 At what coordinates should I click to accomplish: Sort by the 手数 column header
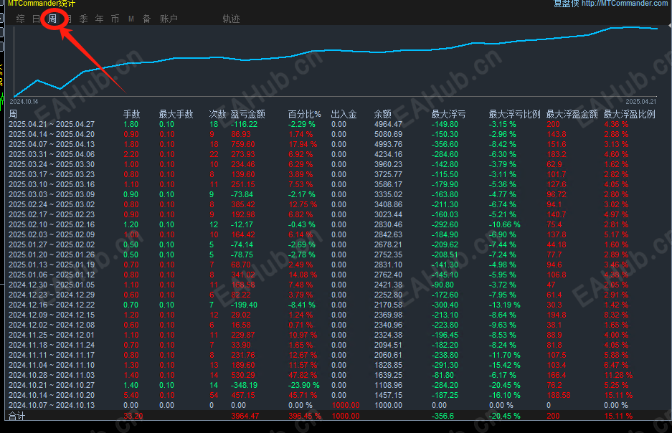coord(131,115)
